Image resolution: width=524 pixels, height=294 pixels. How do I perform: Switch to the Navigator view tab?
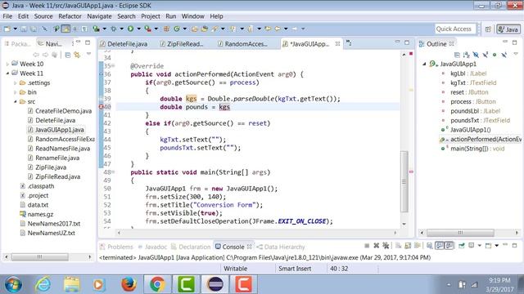pos(52,43)
